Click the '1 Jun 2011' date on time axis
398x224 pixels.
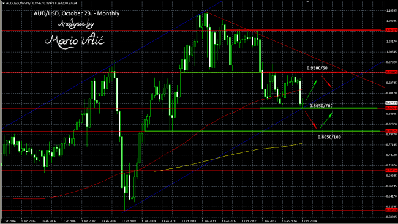(209, 221)
